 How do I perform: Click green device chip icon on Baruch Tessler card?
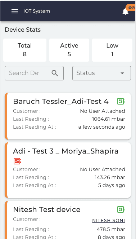[121, 101]
